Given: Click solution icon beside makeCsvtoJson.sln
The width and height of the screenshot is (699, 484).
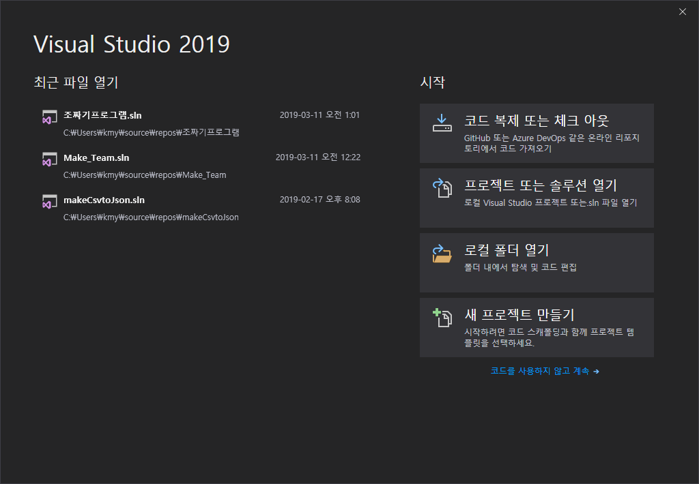Looking at the screenshot, I should click(x=49, y=201).
